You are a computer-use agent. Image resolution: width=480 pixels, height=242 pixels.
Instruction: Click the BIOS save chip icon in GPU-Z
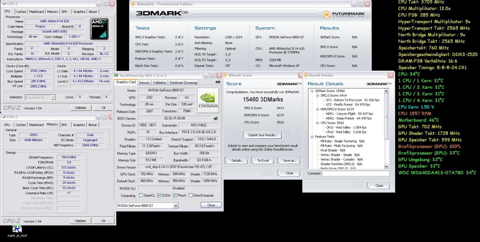coord(216,118)
